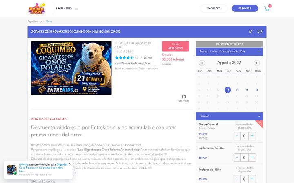Click the Ingreso login button
Screen dimensions: 294x183
pos(214,8)
